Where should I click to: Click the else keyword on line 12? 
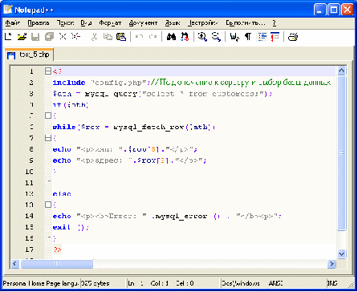(x=62, y=194)
